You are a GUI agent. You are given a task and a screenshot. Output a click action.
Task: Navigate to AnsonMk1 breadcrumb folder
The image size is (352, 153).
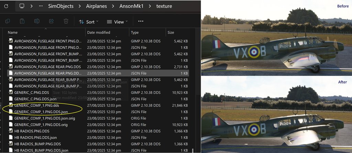click(131, 6)
